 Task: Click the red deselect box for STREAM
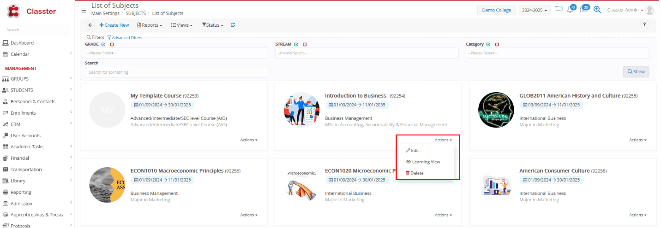tap(305, 45)
